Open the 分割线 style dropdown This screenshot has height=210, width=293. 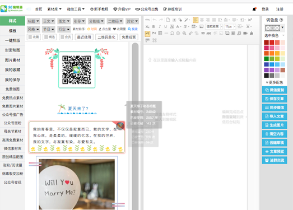[x=96, y=21]
